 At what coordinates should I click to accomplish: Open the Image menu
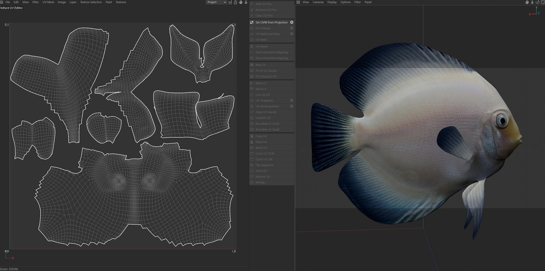(62, 2)
